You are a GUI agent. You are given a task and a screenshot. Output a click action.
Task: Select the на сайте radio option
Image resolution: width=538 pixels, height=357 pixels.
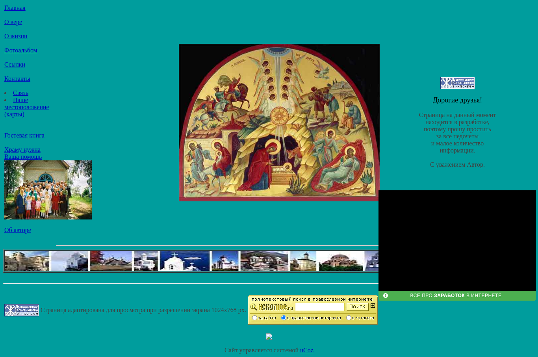click(254, 318)
